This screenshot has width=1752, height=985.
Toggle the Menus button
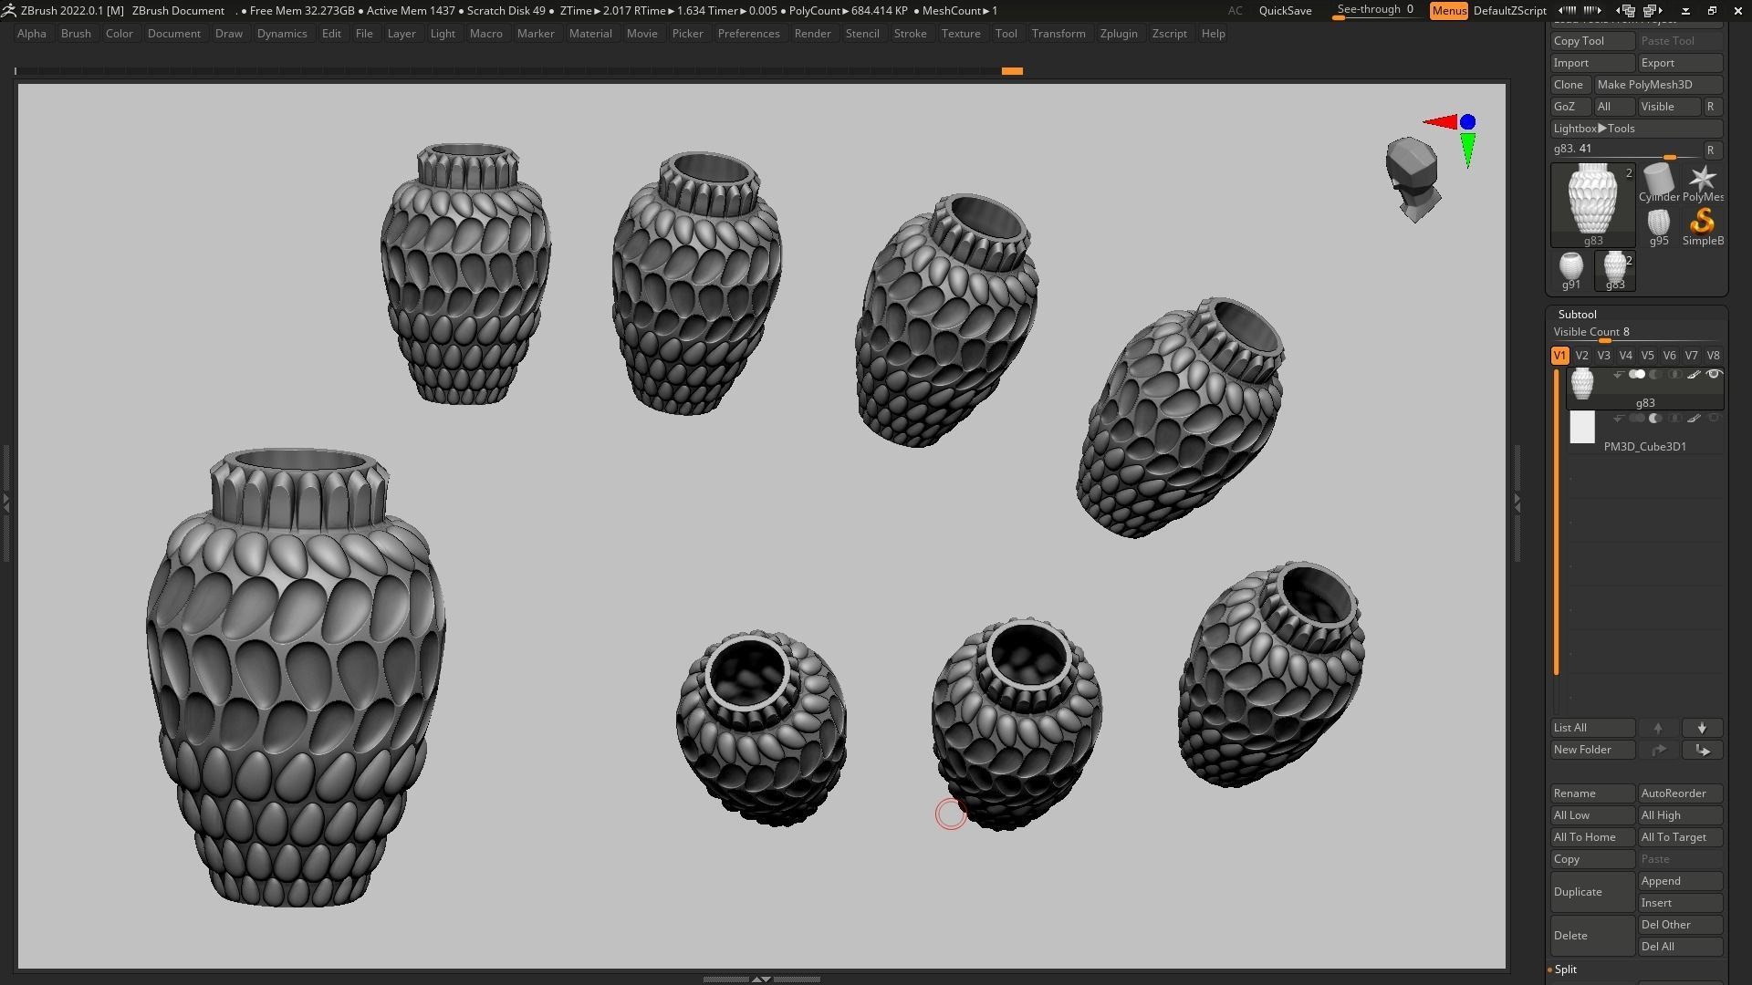click(1448, 11)
